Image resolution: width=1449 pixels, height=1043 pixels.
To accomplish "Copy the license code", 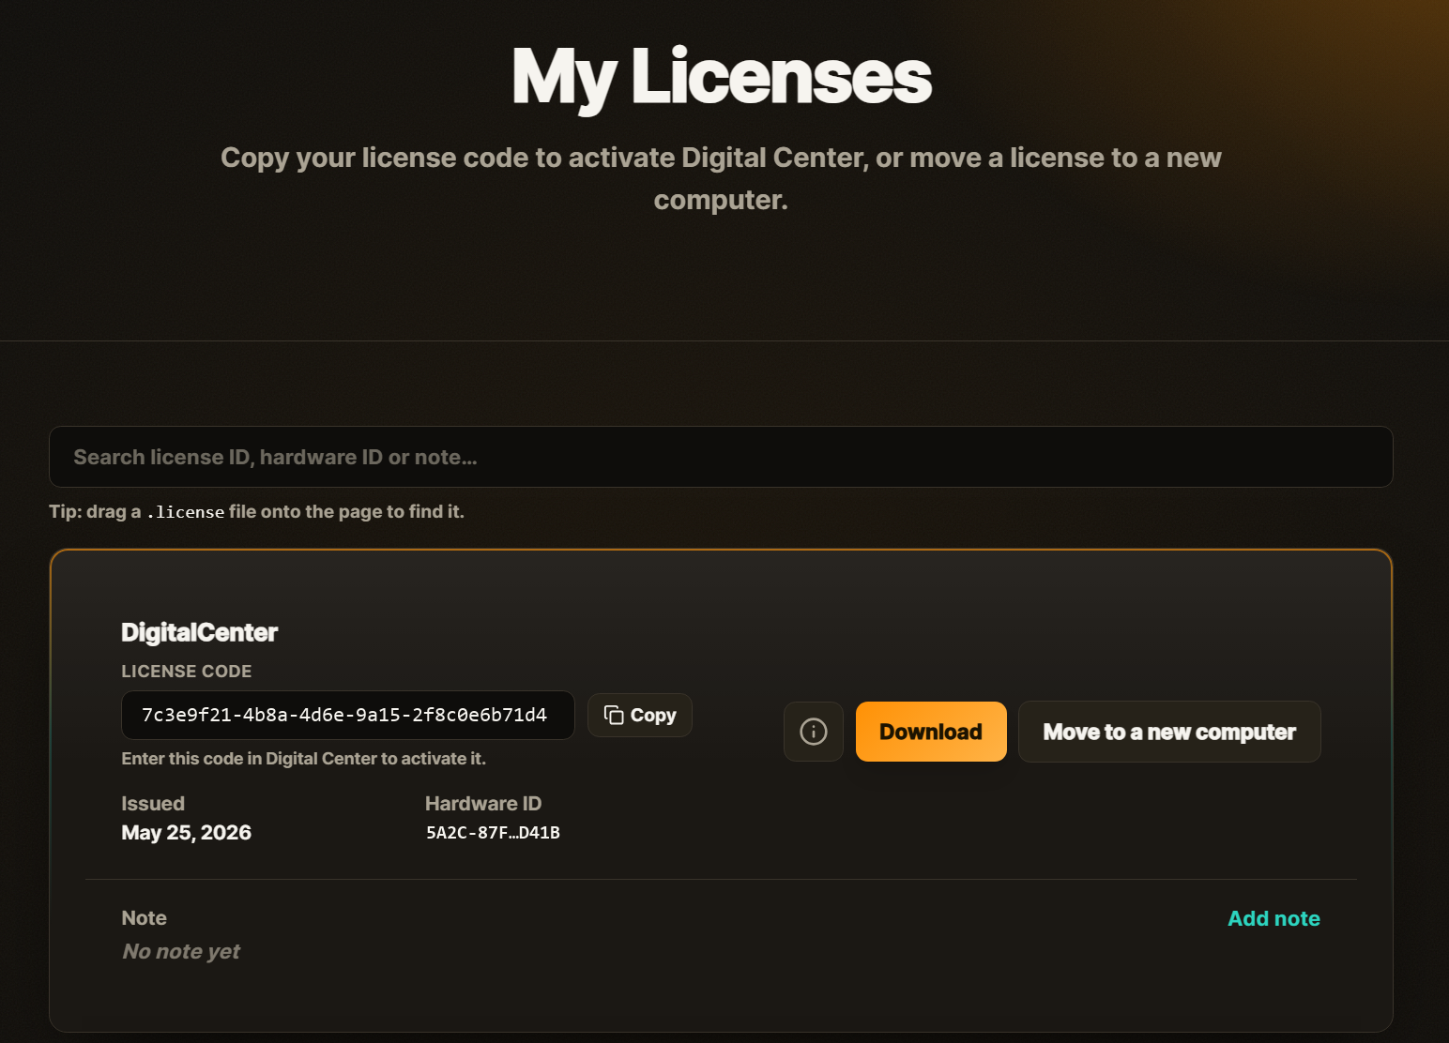I will coord(640,715).
